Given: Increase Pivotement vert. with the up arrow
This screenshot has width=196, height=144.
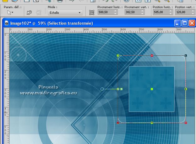Looking at the screenshot, I should [x=142, y=11].
